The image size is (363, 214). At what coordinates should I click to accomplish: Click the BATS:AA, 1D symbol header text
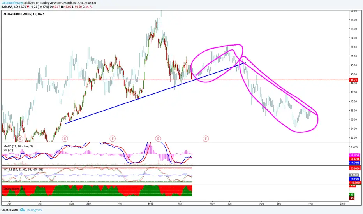point(9,7)
